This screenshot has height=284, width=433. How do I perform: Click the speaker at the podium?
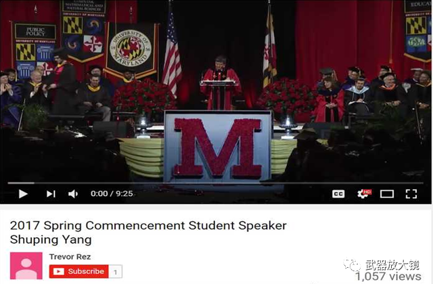[221, 82]
